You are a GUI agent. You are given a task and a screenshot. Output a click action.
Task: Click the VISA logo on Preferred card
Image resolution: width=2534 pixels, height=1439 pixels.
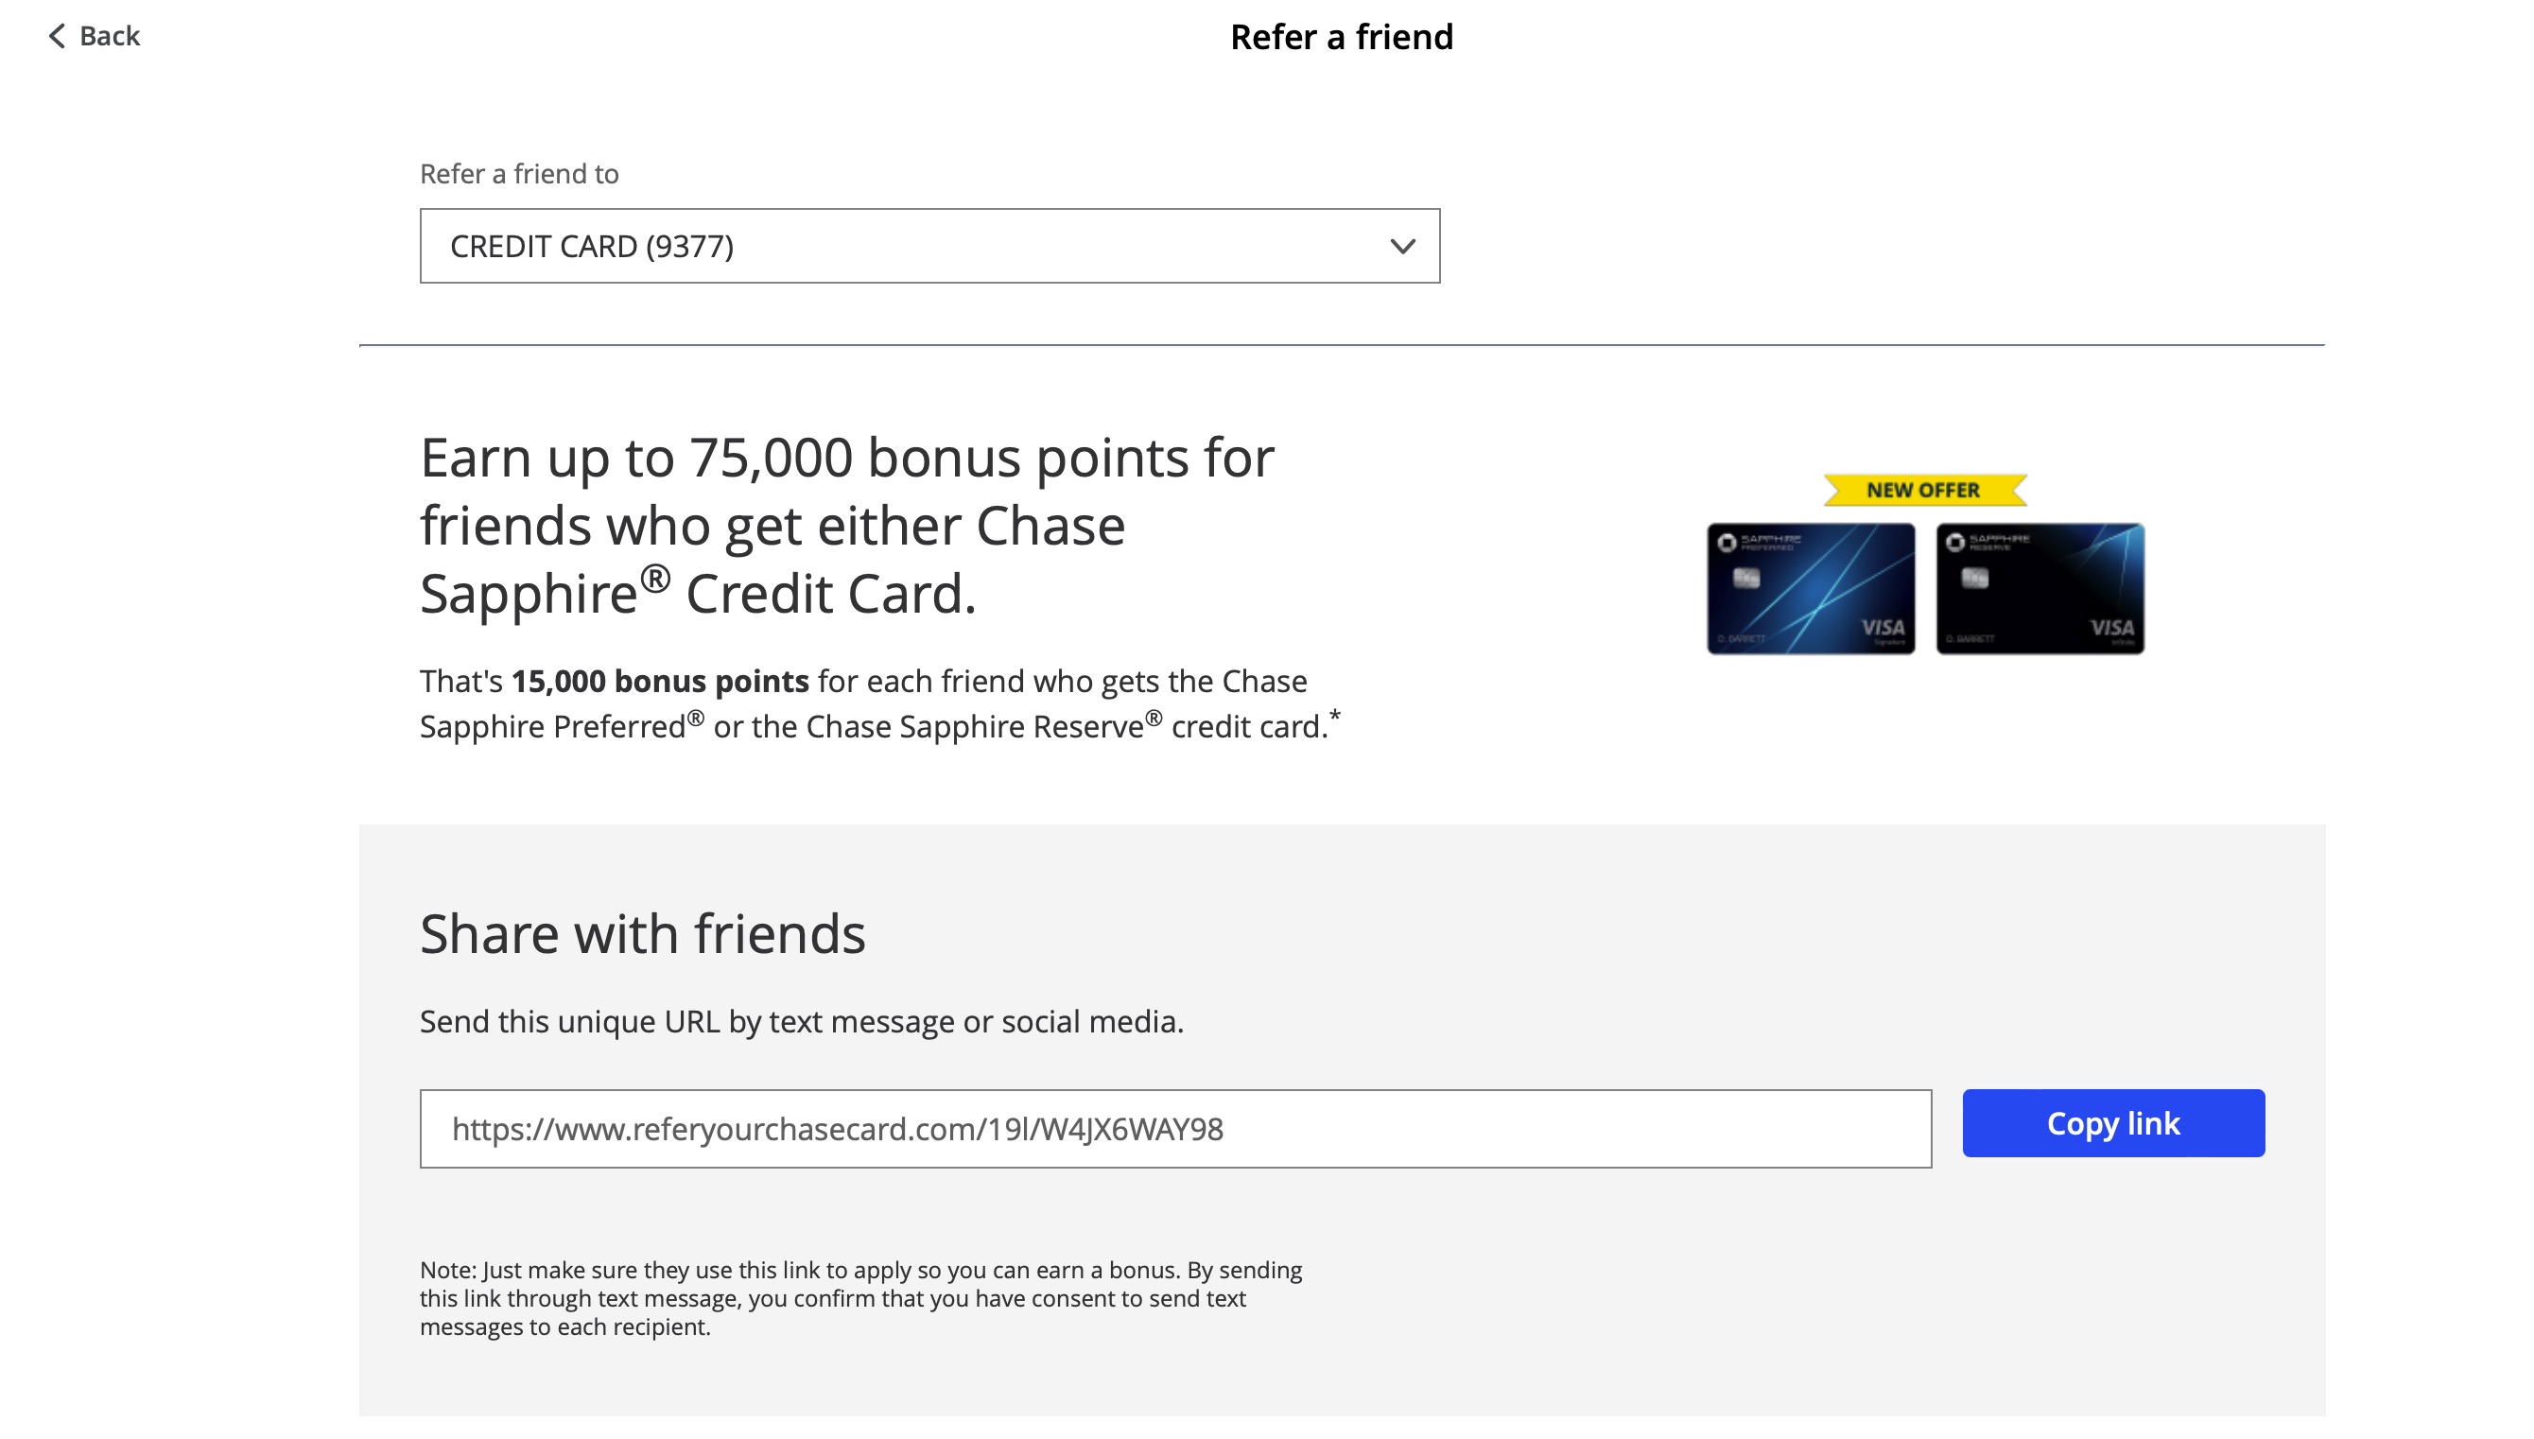(x=1883, y=629)
